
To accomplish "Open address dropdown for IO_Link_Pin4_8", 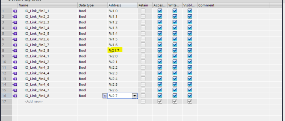I will [x=135, y=96].
